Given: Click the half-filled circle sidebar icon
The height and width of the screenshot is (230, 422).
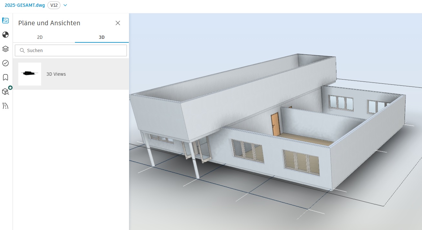Looking at the screenshot, I should [5, 35].
